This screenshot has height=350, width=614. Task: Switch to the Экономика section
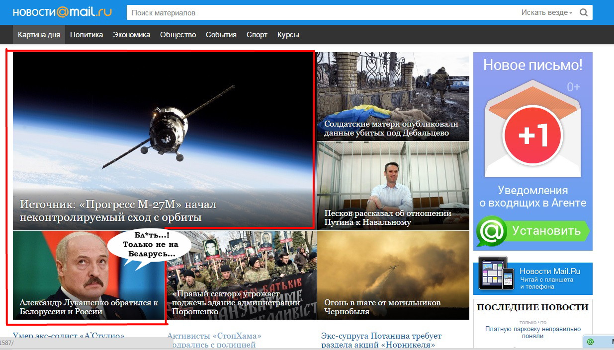[131, 35]
